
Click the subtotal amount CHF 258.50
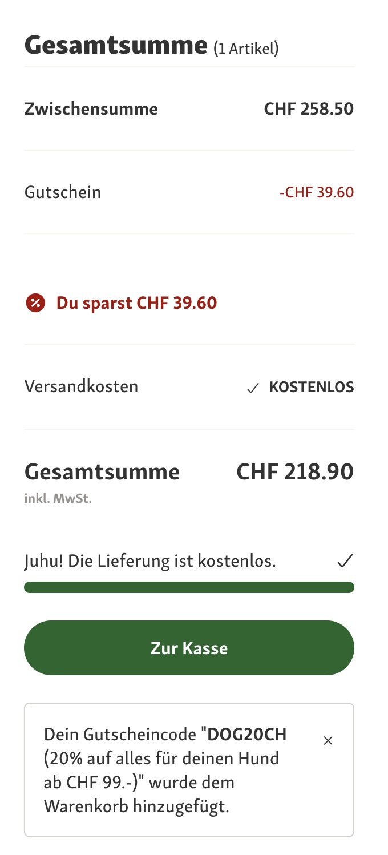coord(309,108)
